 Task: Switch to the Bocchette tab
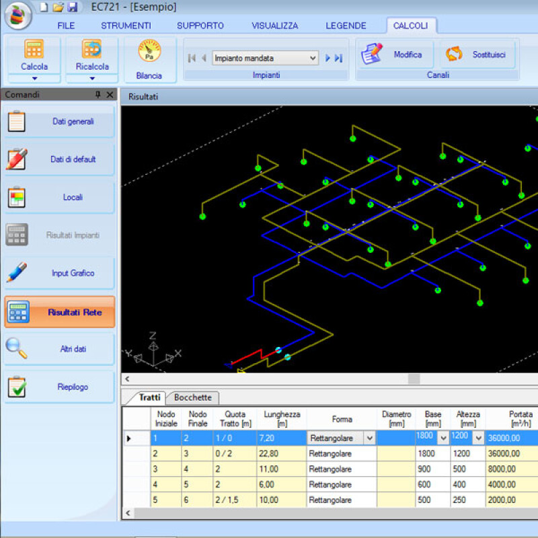pyautogui.click(x=192, y=397)
